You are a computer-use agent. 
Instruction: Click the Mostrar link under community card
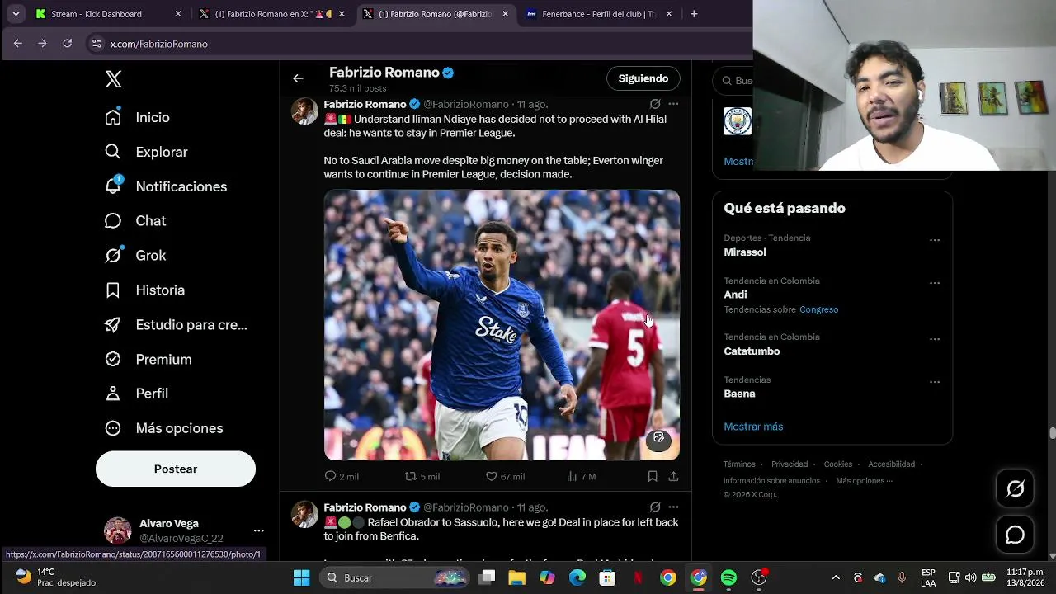coord(738,161)
